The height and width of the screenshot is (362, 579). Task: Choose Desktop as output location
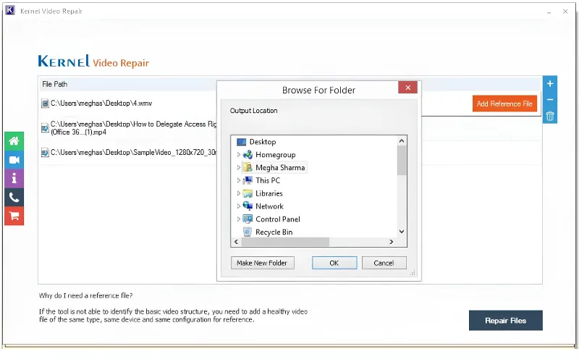(263, 142)
